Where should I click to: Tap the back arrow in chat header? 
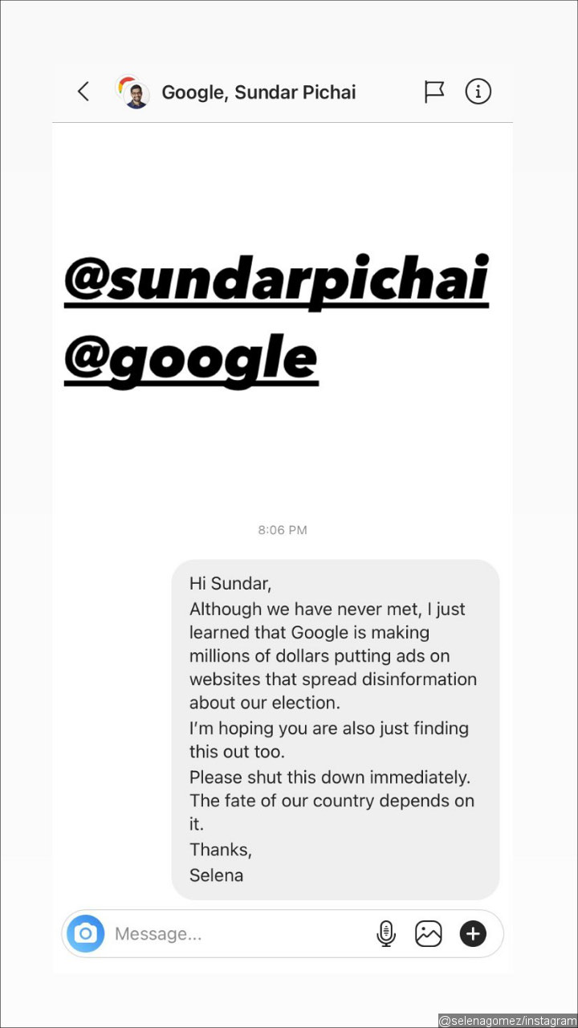(83, 92)
